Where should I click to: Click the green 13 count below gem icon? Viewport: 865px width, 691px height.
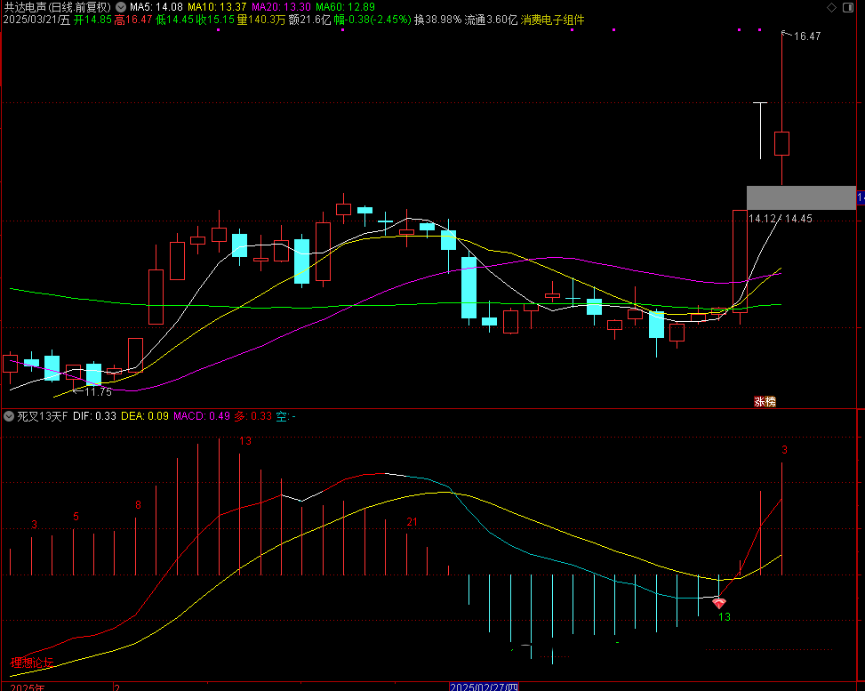(x=724, y=616)
